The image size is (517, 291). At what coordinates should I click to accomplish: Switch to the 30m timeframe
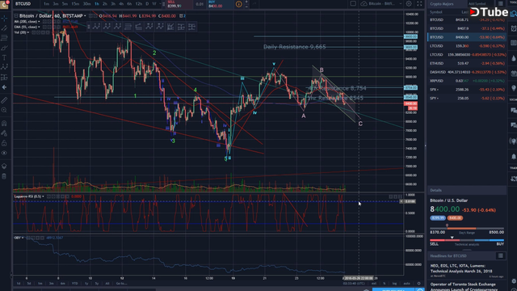point(86,4)
